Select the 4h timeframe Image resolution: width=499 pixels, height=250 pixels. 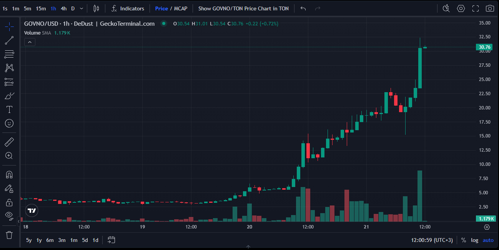point(64,8)
